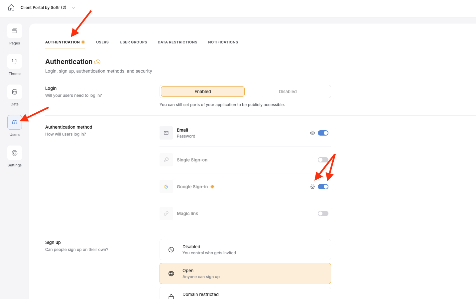The height and width of the screenshot is (299, 476).
Task: Open Google Sign-in settings via its gear icon
Action: [x=312, y=186]
